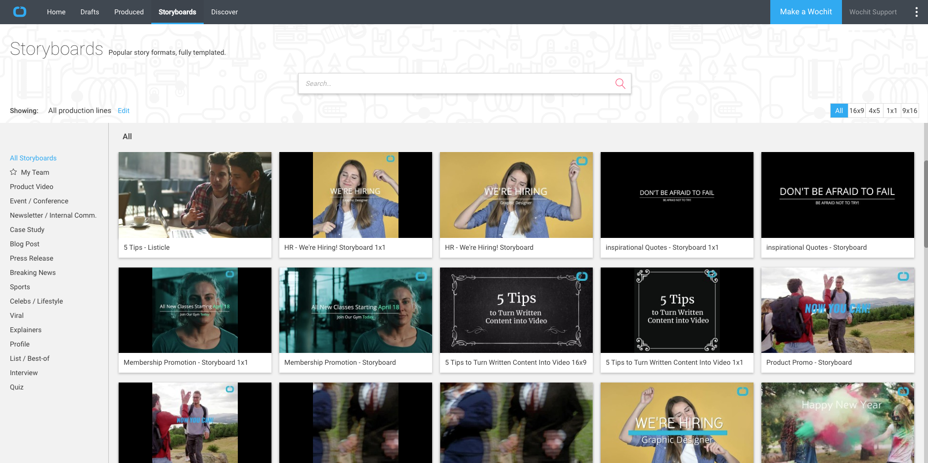Image resolution: width=928 pixels, height=463 pixels.
Task: Open the Discover tab
Action: click(x=224, y=12)
